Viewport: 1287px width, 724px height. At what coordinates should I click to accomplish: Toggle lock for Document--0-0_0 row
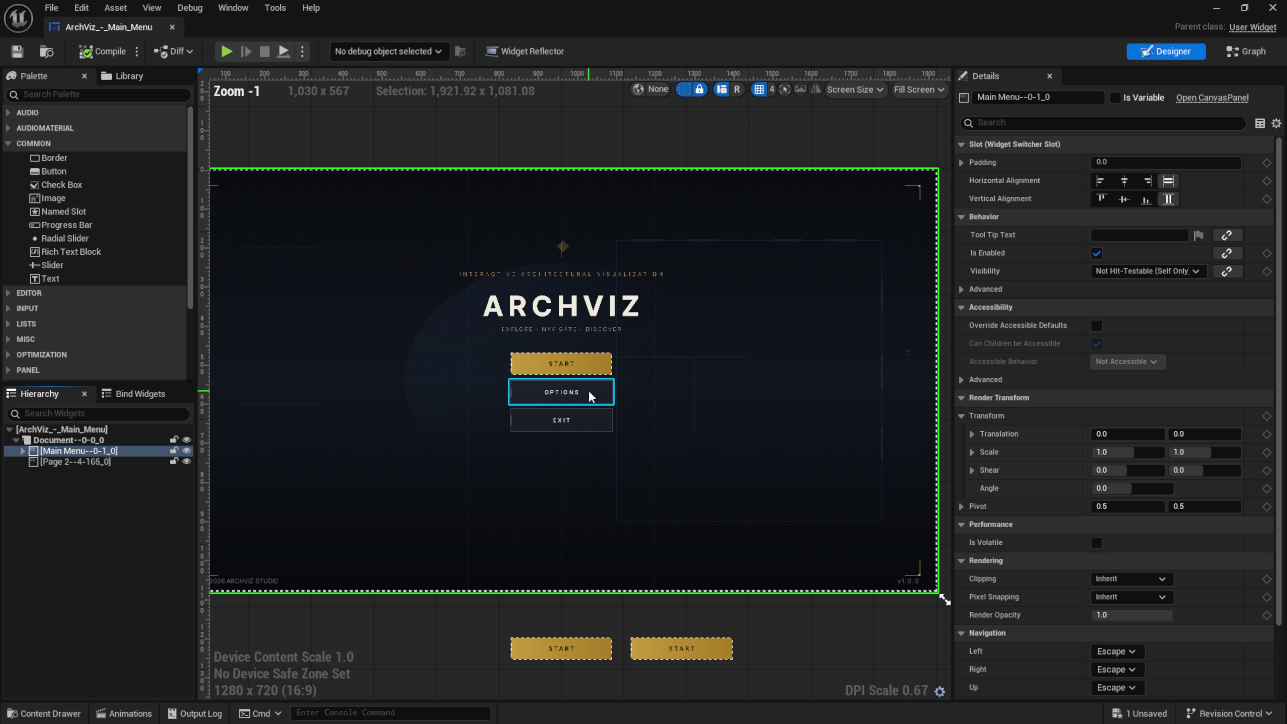point(173,440)
